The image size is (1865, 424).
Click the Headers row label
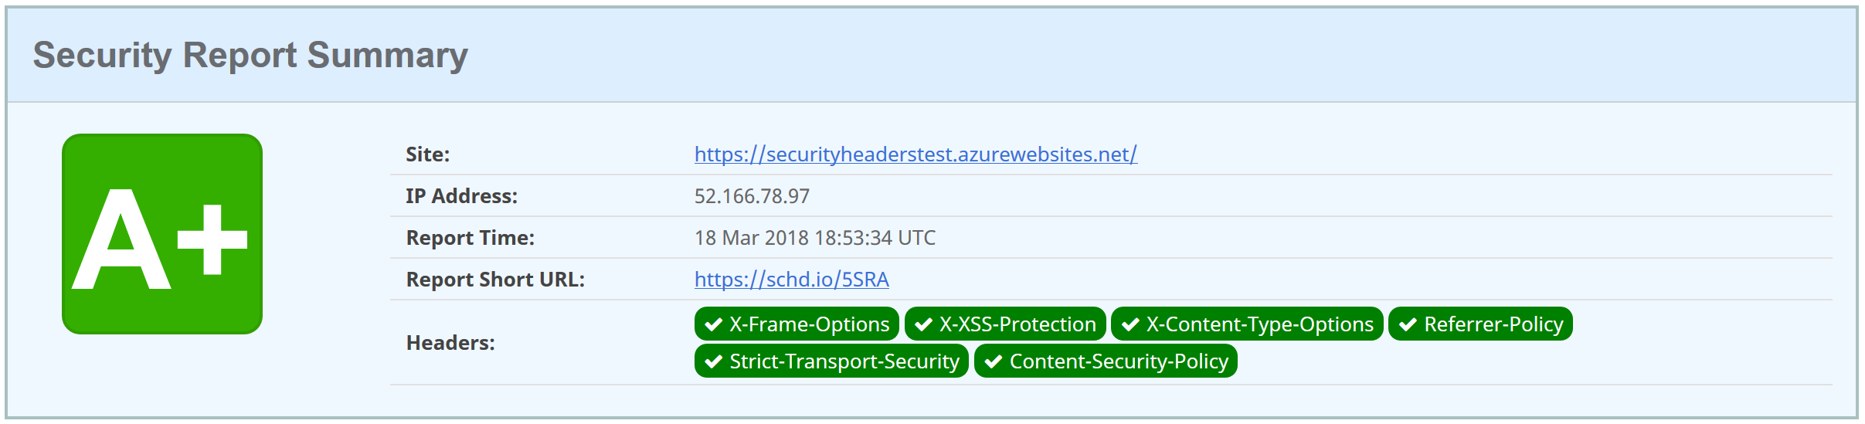[x=450, y=343]
